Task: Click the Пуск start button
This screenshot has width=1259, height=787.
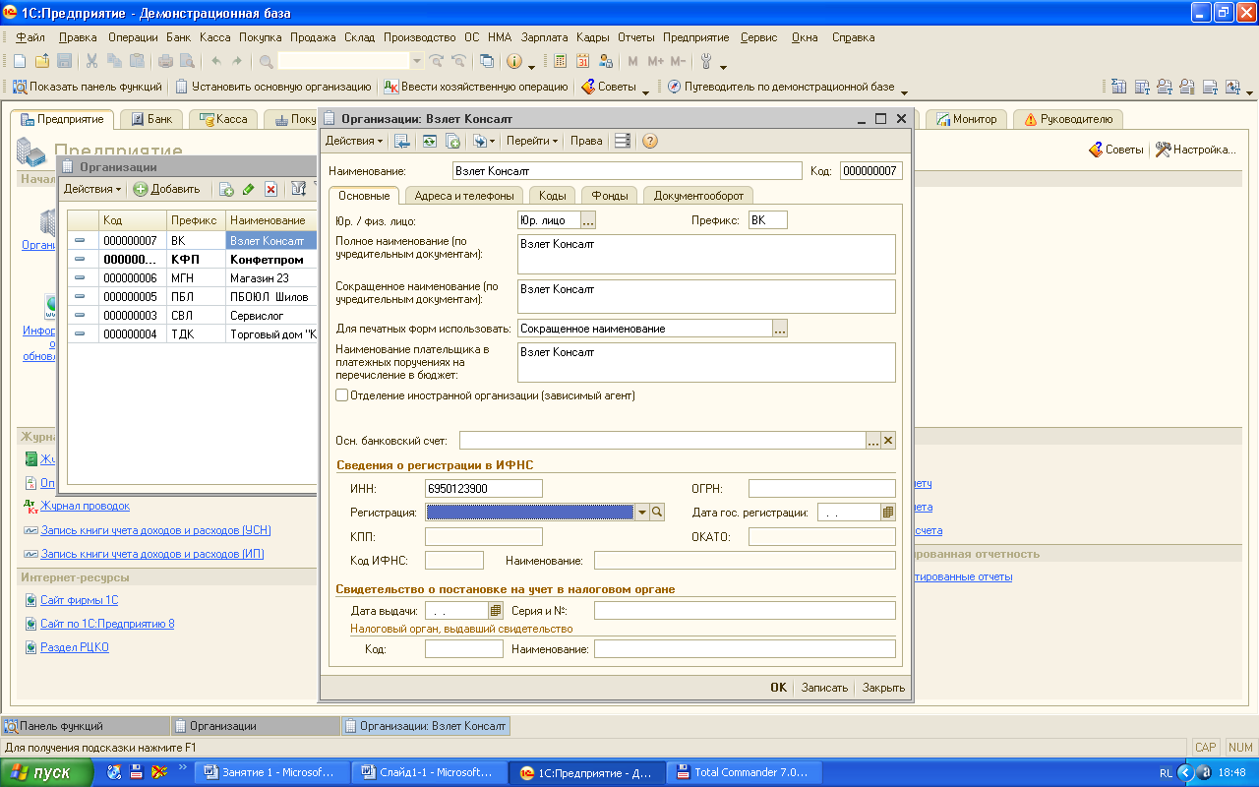Action: (46, 772)
